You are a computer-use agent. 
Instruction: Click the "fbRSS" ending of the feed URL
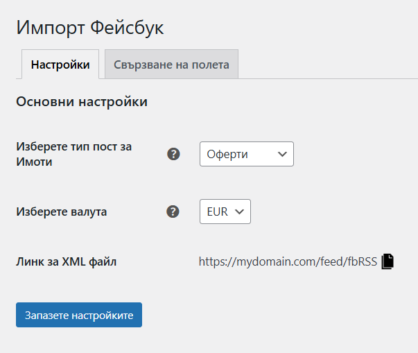pos(363,261)
